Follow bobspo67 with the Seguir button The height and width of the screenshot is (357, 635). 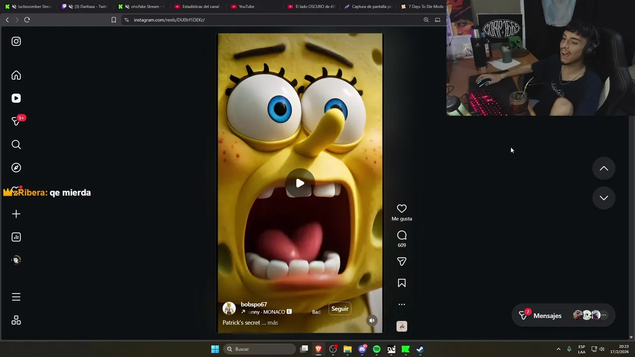click(x=340, y=308)
